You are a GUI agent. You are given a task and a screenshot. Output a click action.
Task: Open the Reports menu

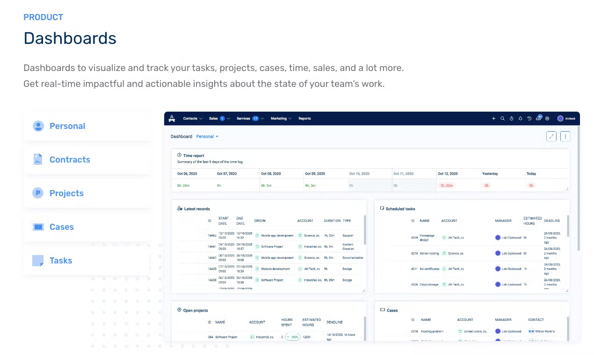(304, 118)
